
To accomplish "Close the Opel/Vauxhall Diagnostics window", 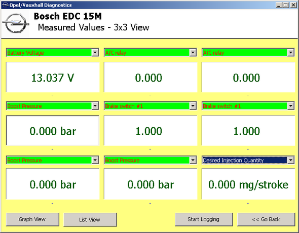I will [x=293, y=5].
